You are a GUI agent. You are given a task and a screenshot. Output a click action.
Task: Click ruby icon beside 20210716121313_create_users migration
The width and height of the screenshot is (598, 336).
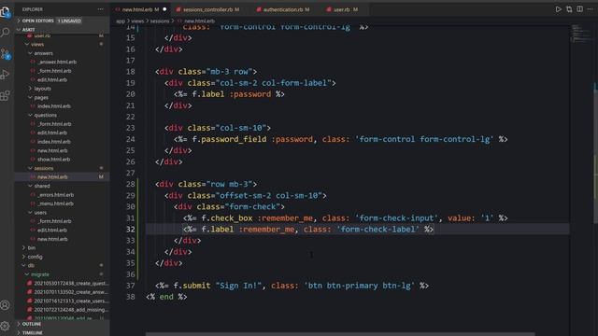[x=29, y=301]
